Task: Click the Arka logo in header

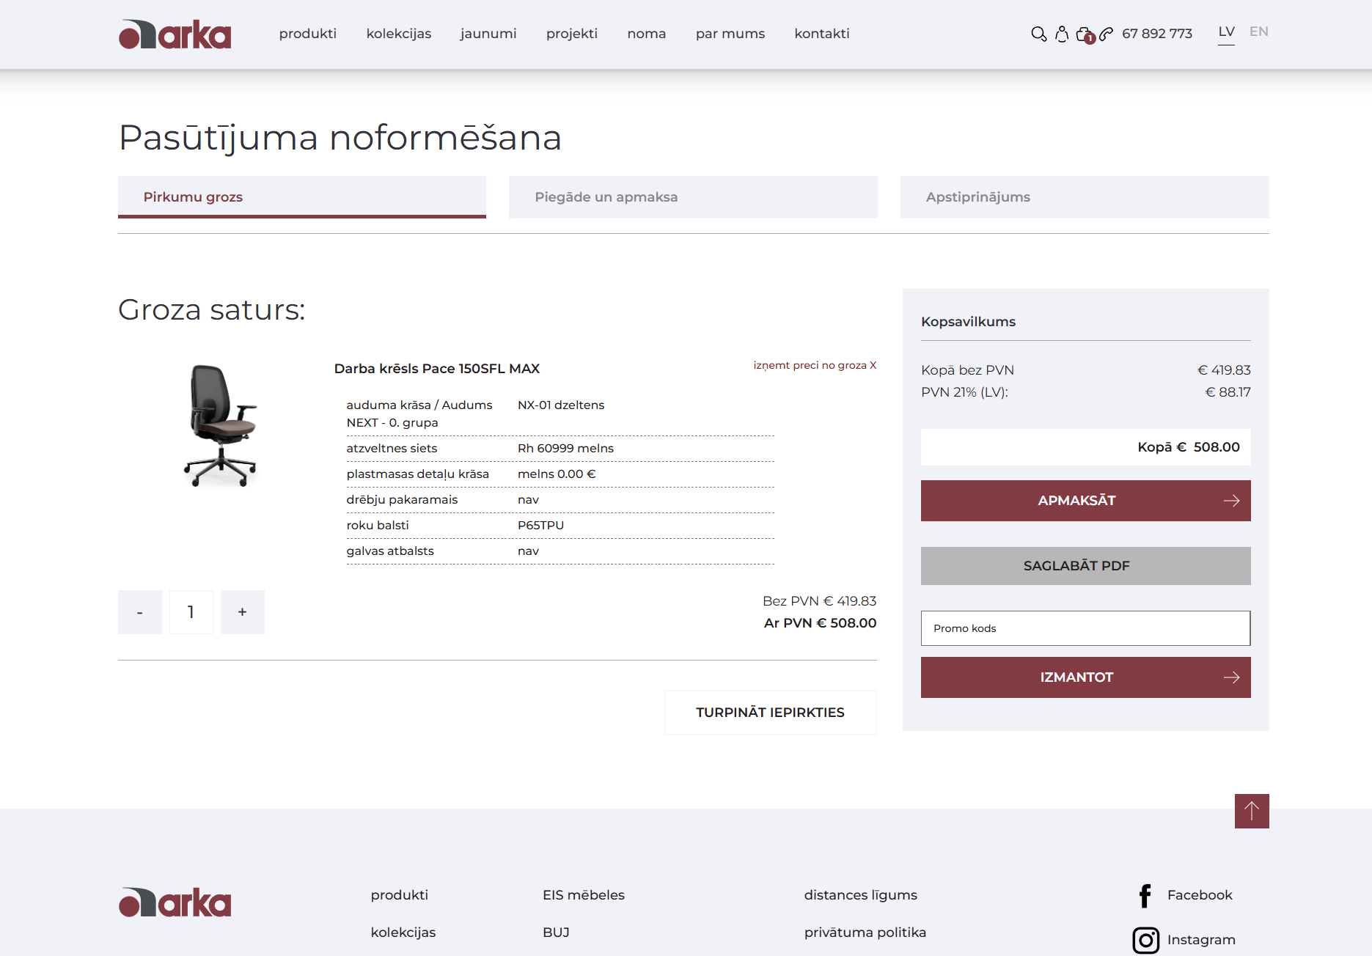Action: coord(175,34)
